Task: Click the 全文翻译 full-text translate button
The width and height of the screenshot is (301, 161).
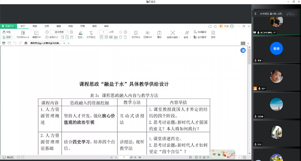Action: (200, 37)
